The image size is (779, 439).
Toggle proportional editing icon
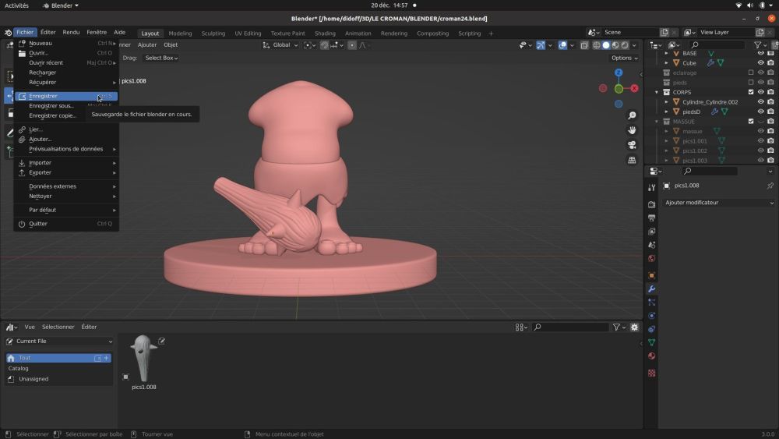352,45
